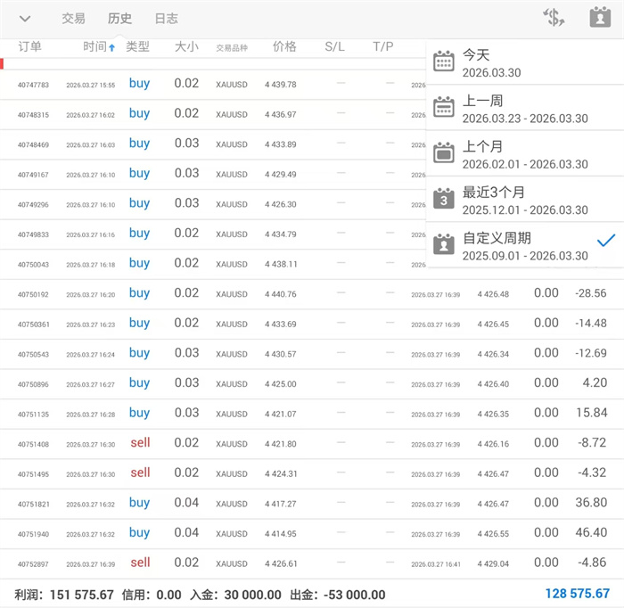Viewport: 624px width, 608px height.
Task: Sort by the 订单 column header
Action: coord(29,47)
